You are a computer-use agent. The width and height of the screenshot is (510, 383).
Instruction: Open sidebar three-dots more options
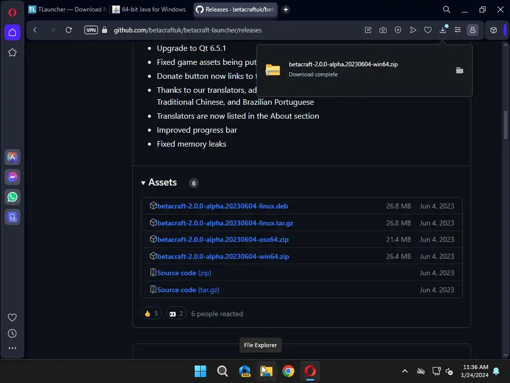pyautogui.click(x=12, y=348)
